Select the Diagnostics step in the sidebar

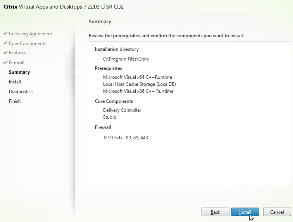coord(21,92)
